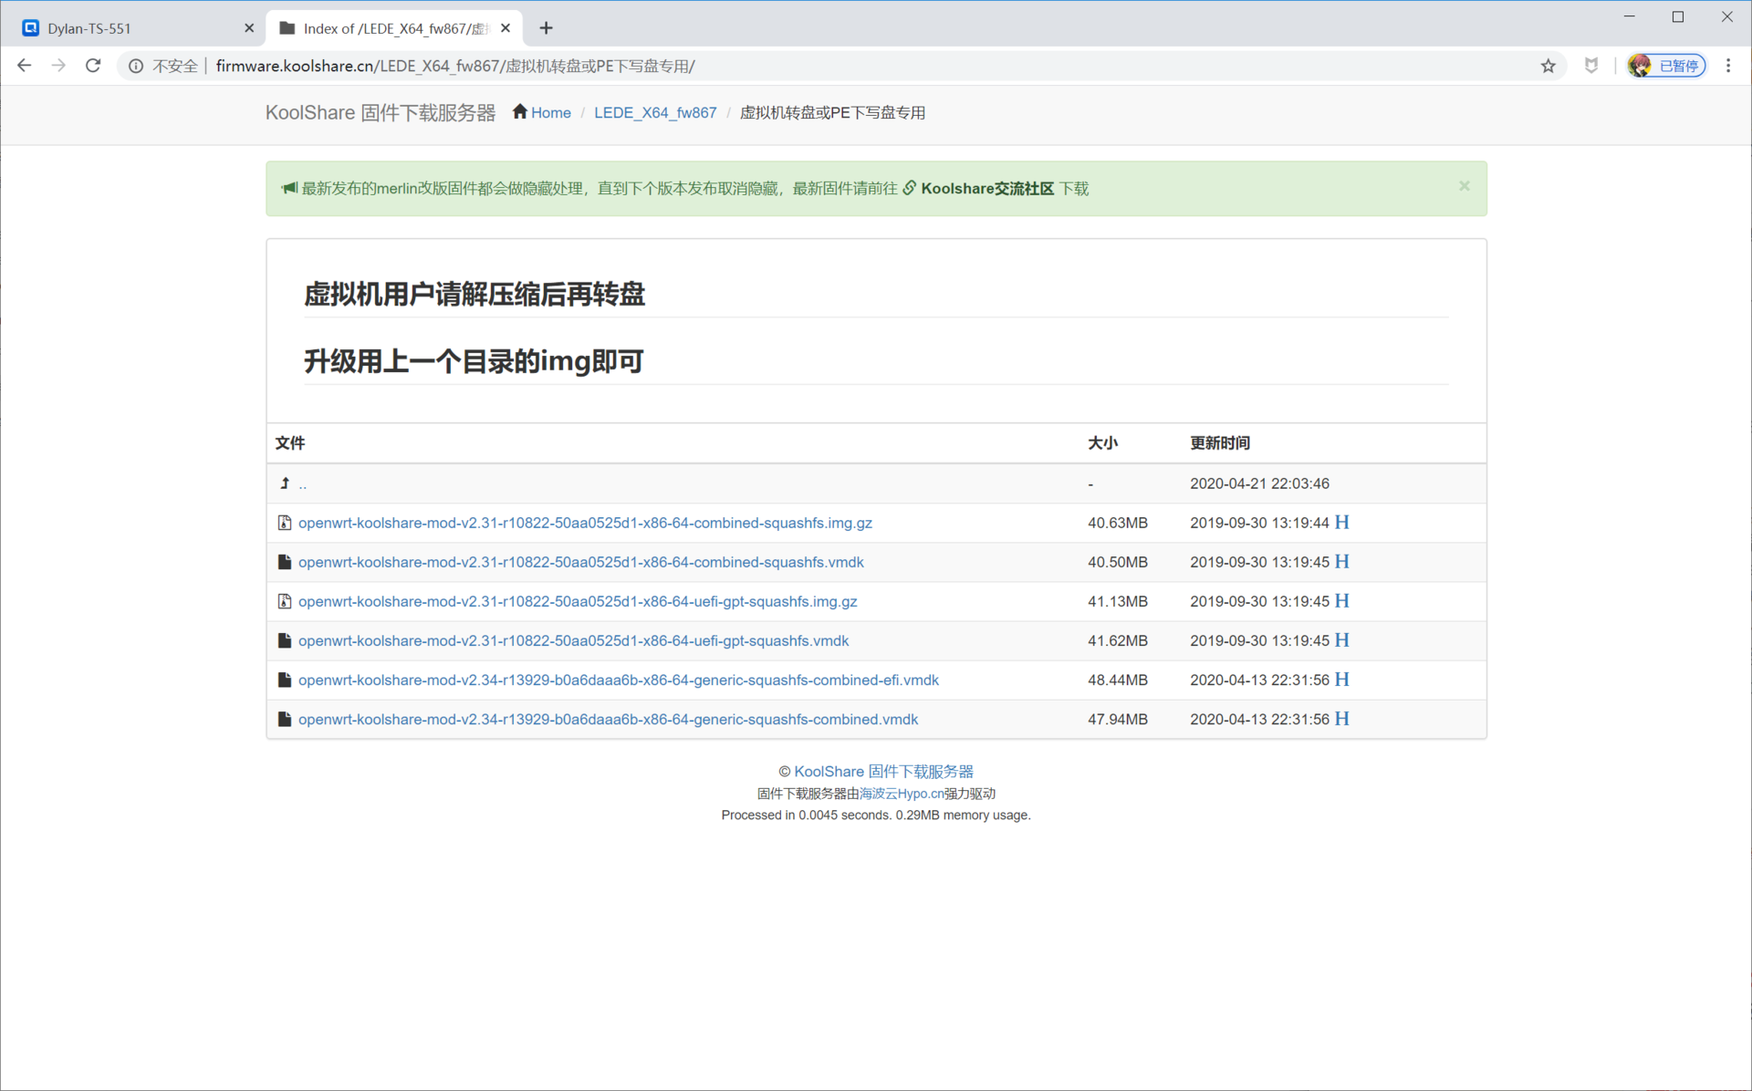
Task: Open Koolshare交流社区 link in banner
Action: tap(986, 189)
